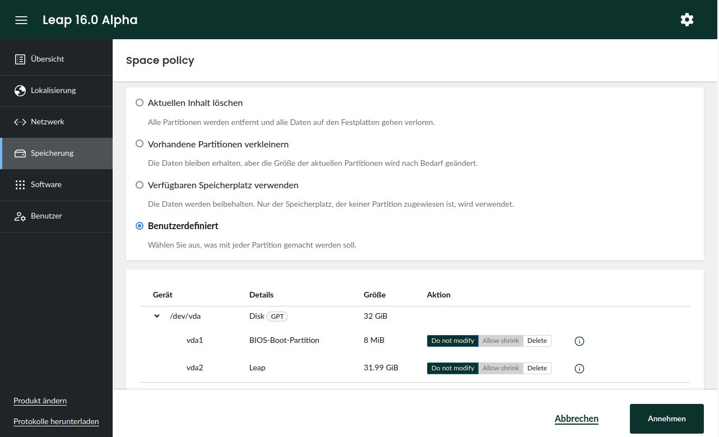Collapse the /dev/vda disk row
The width and height of the screenshot is (719, 437).
[x=157, y=316]
